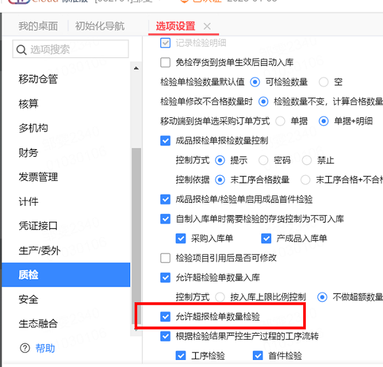Select the 选项设置 tab
Image resolution: width=383 pixels, height=367 pixels.
pos(176,26)
